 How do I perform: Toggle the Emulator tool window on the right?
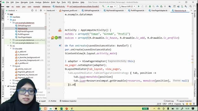pyautogui.click(x=195, y=73)
